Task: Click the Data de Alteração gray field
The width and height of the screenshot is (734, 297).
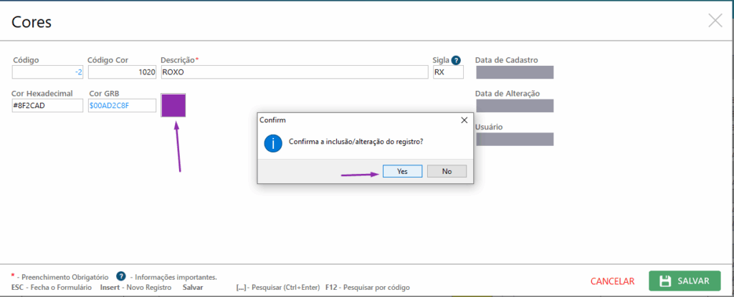Action: tap(514, 106)
